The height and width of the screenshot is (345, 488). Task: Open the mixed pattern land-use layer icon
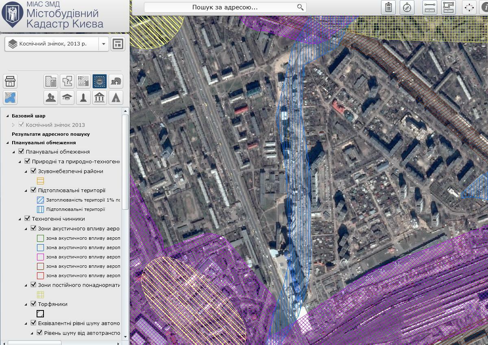83,81
